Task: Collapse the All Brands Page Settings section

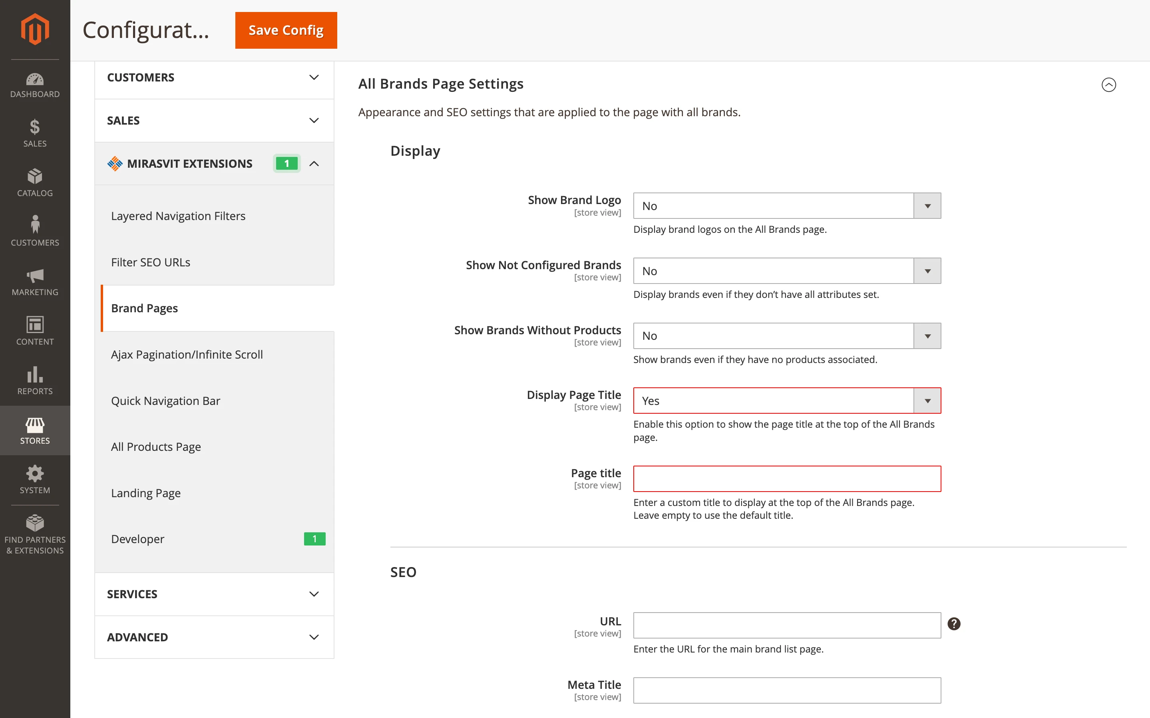Action: pyautogui.click(x=1109, y=85)
